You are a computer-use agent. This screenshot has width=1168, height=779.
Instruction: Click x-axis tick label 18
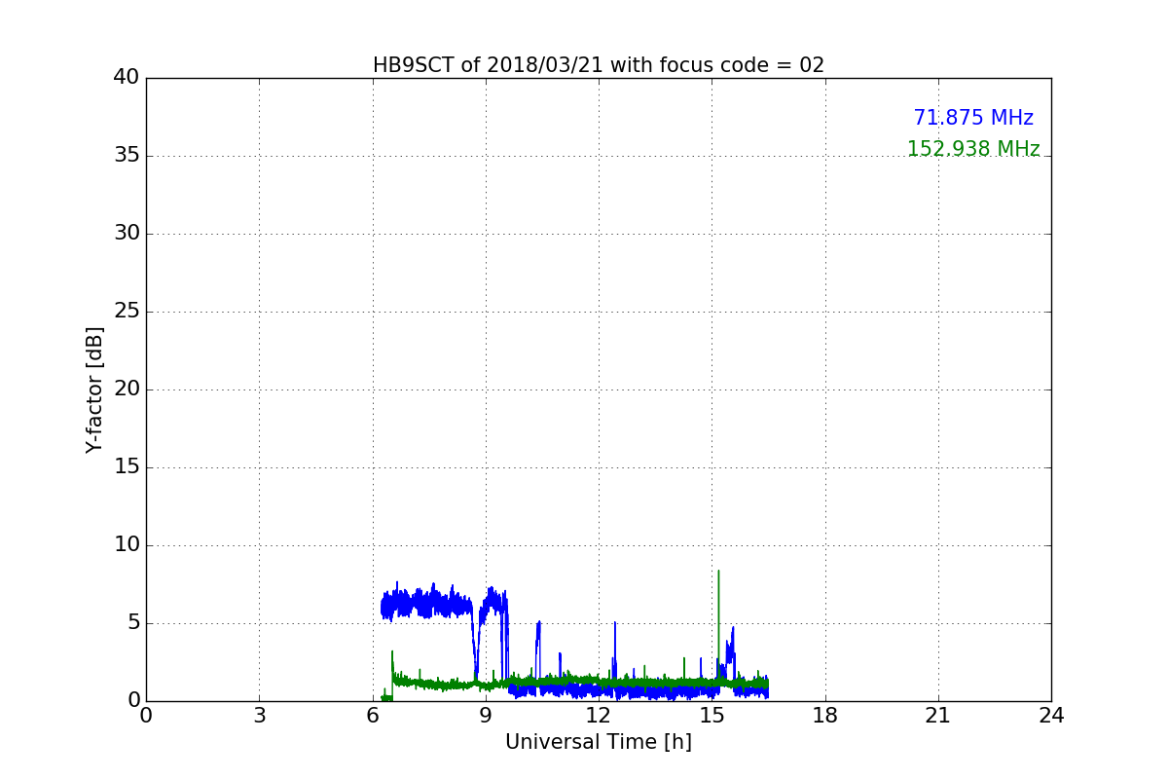tap(825, 716)
